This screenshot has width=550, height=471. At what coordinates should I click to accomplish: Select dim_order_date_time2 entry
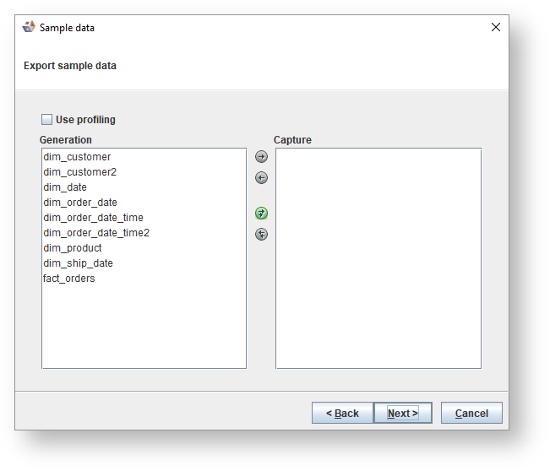click(96, 233)
